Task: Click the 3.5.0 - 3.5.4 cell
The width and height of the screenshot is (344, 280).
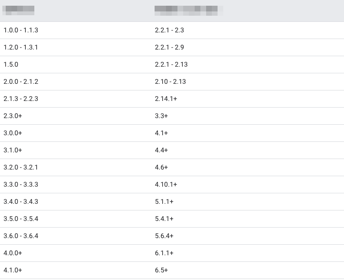Action: tap(21, 219)
